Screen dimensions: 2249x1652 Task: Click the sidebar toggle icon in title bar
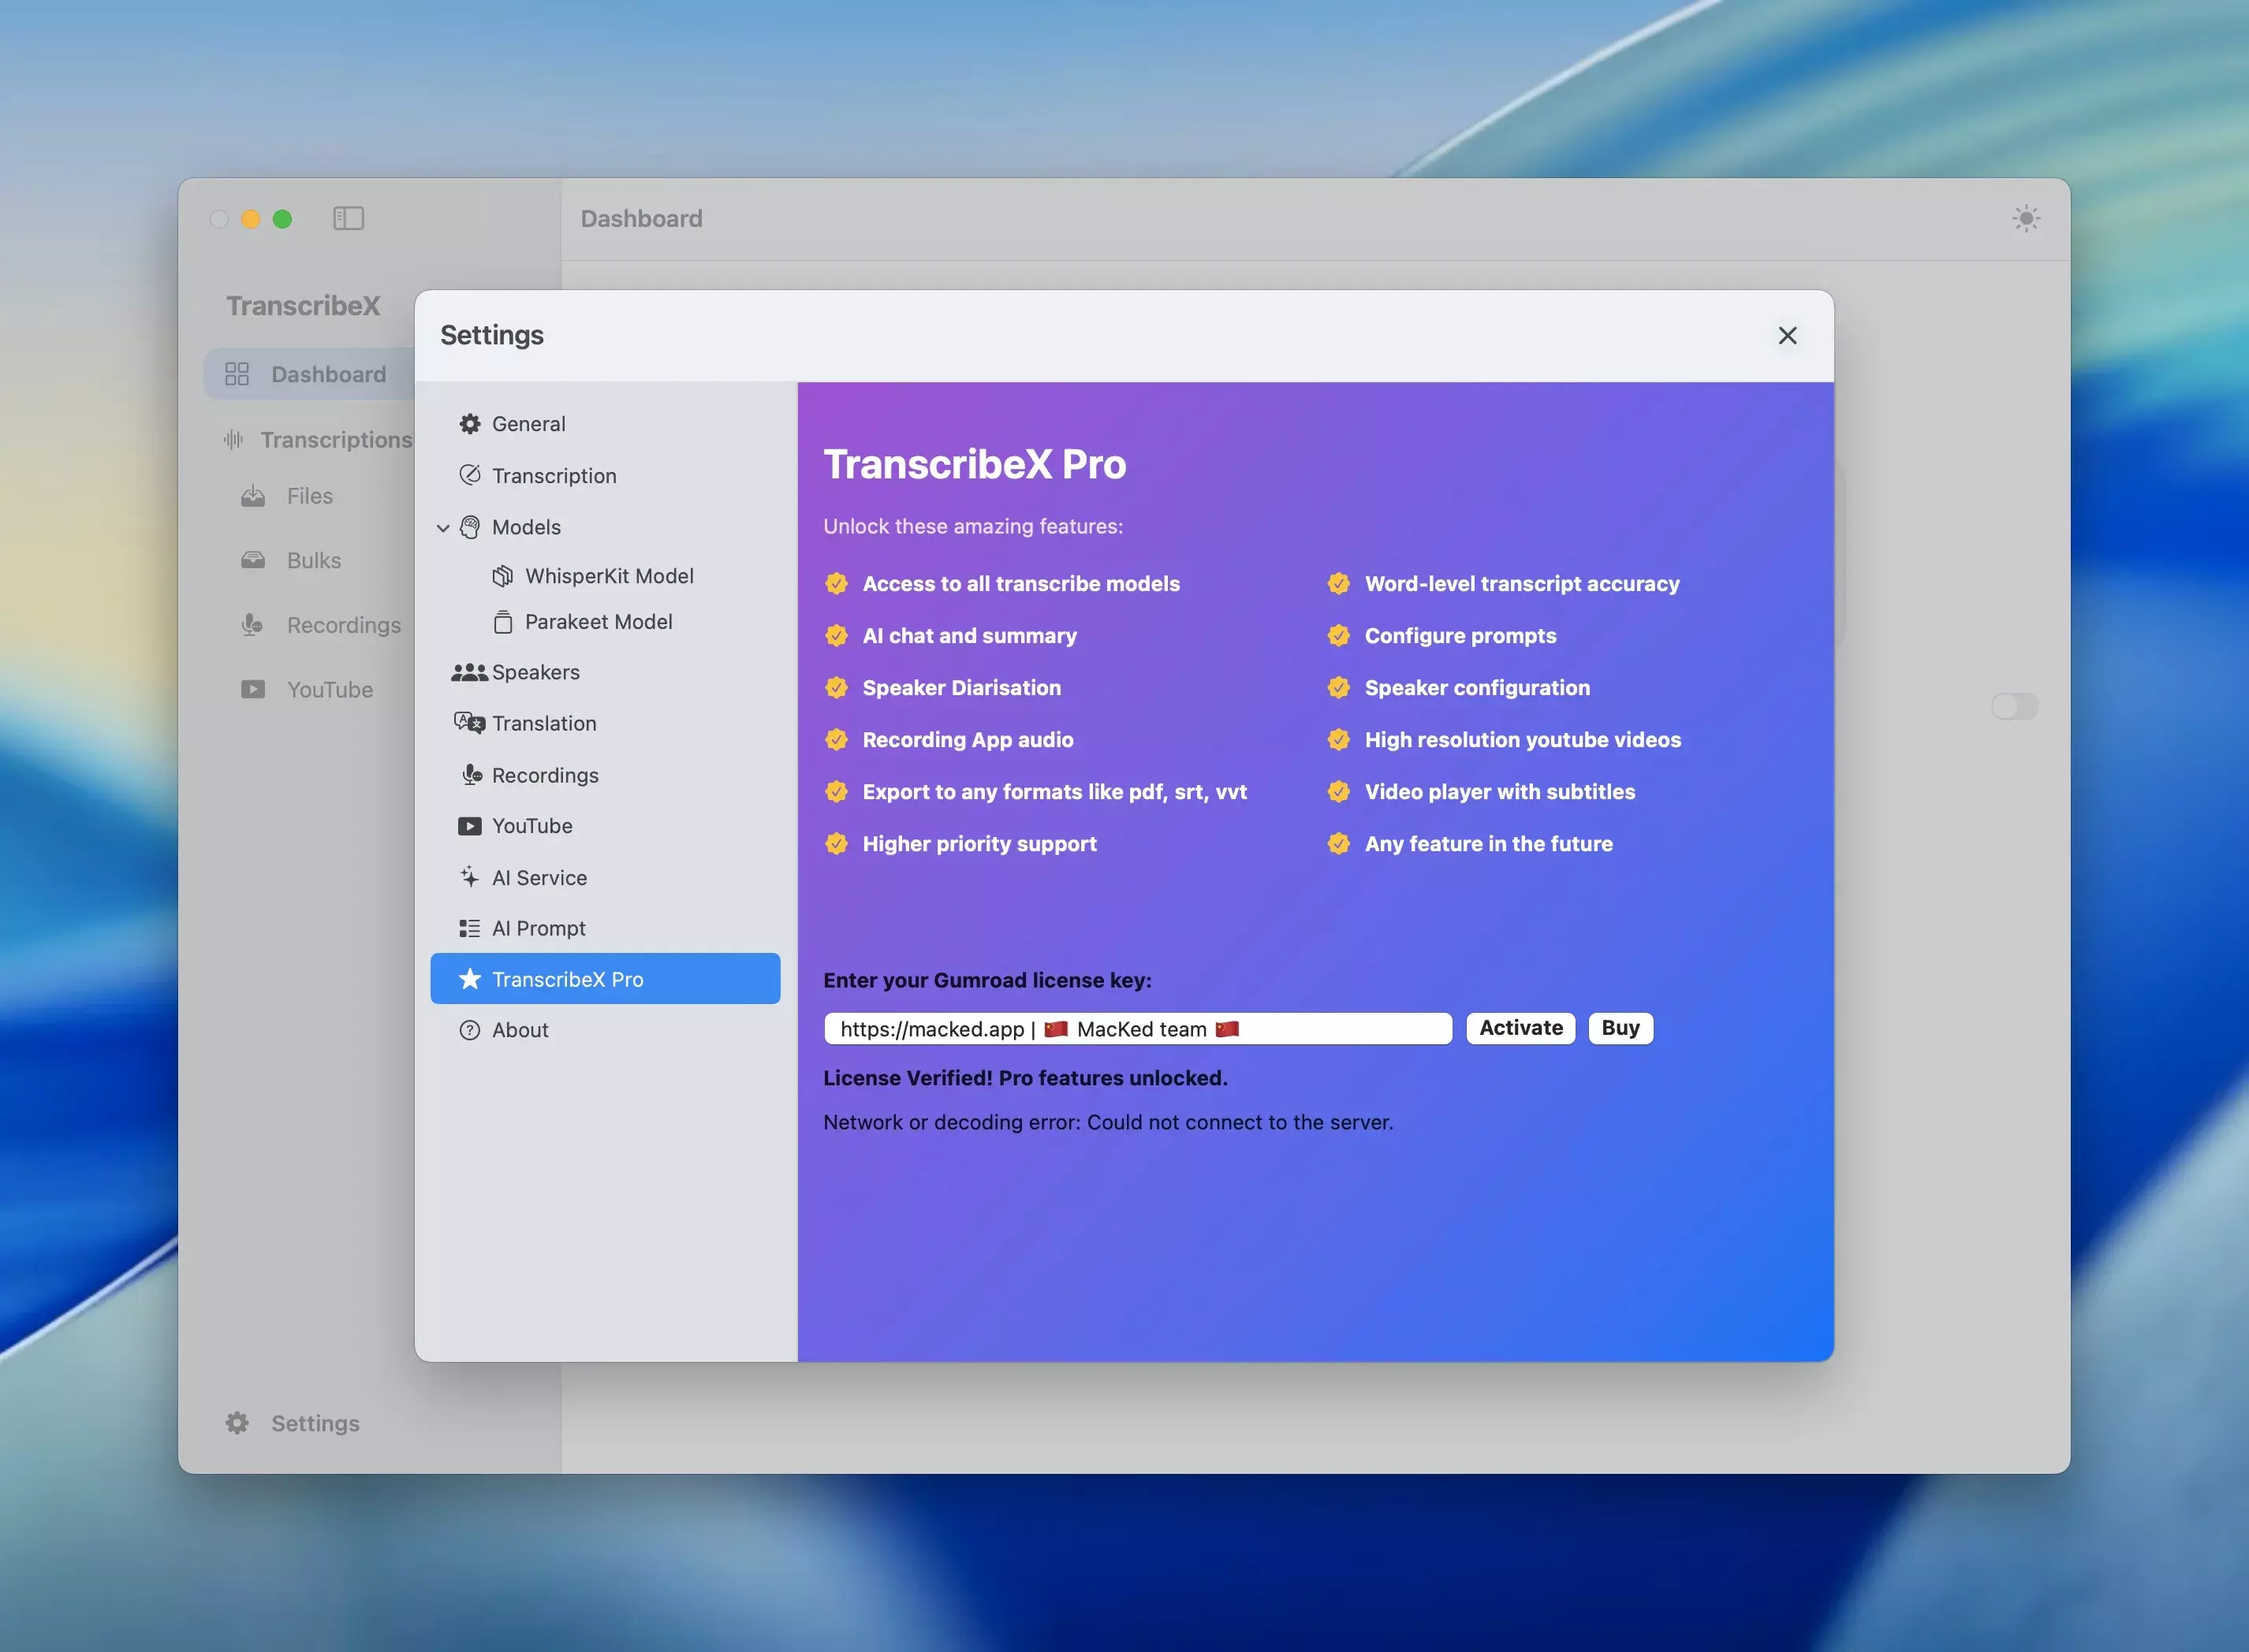pyautogui.click(x=349, y=218)
